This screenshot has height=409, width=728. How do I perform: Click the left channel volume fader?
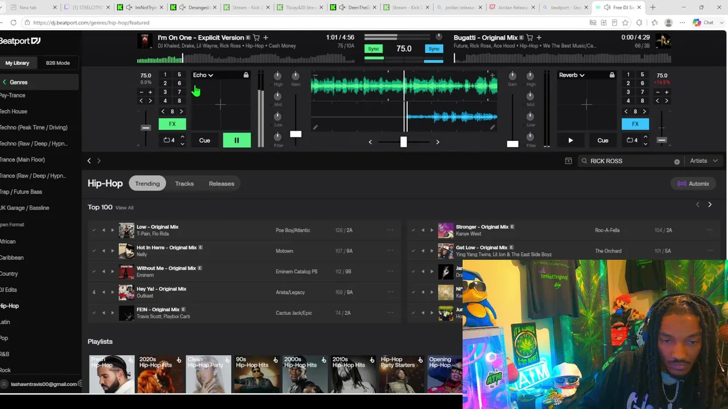(296, 134)
